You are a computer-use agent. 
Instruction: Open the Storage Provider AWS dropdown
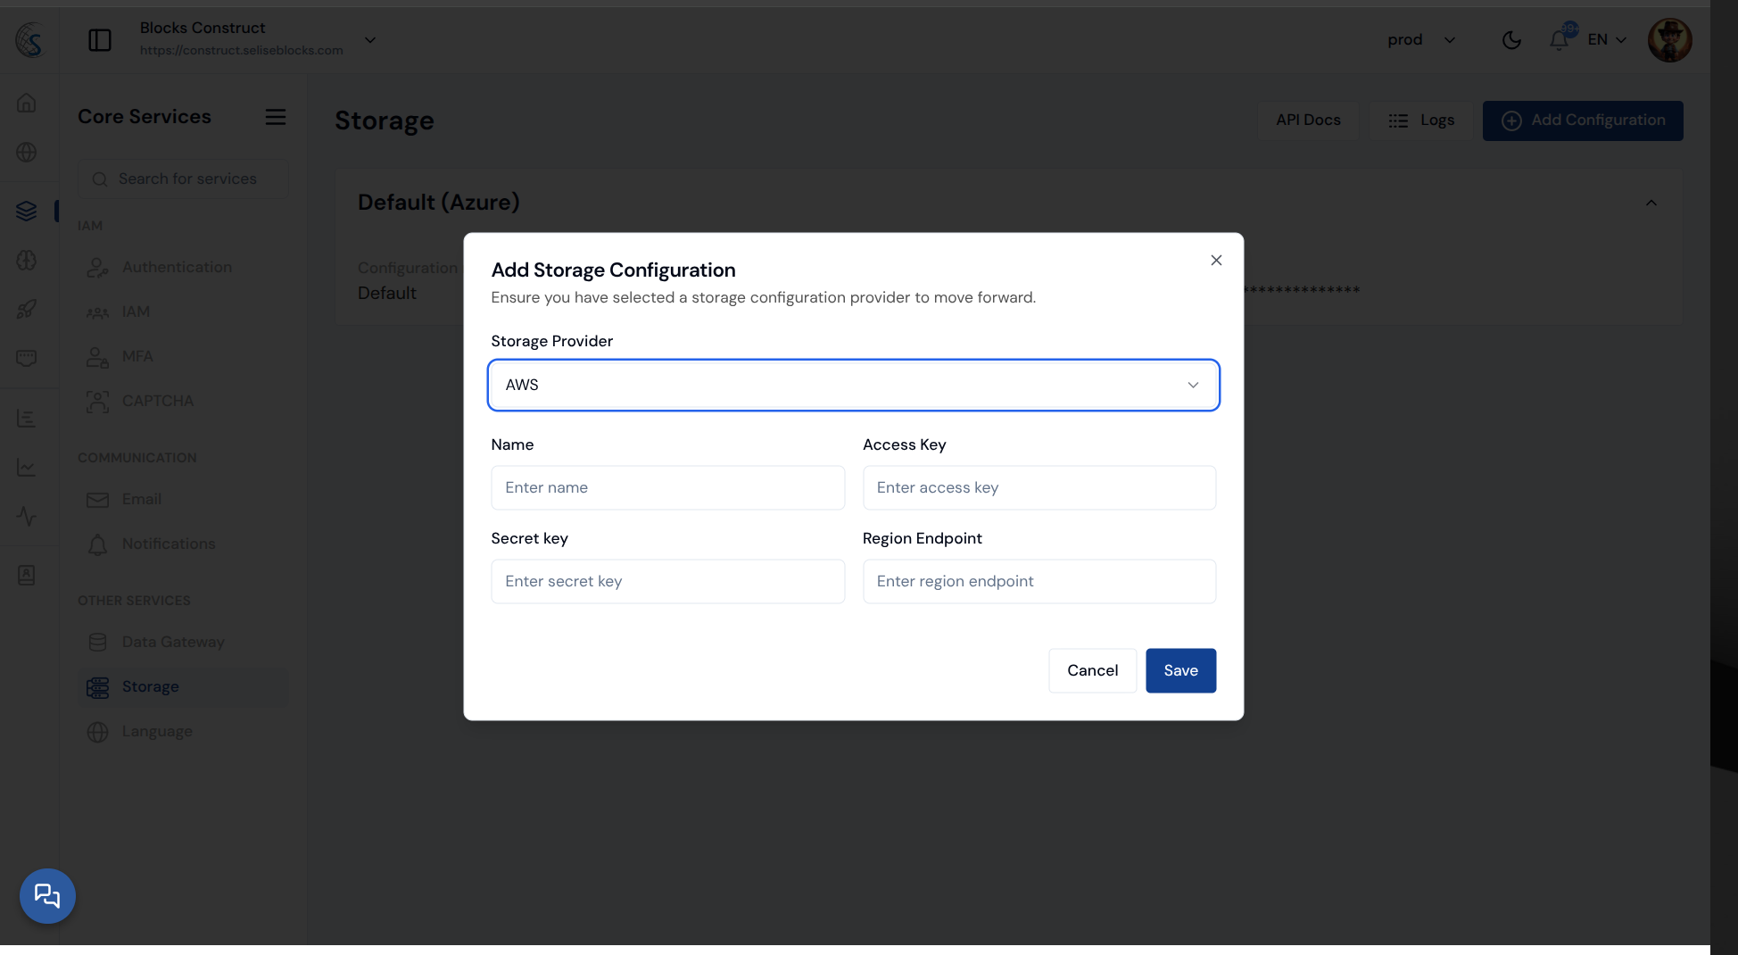click(x=853, y=386)
